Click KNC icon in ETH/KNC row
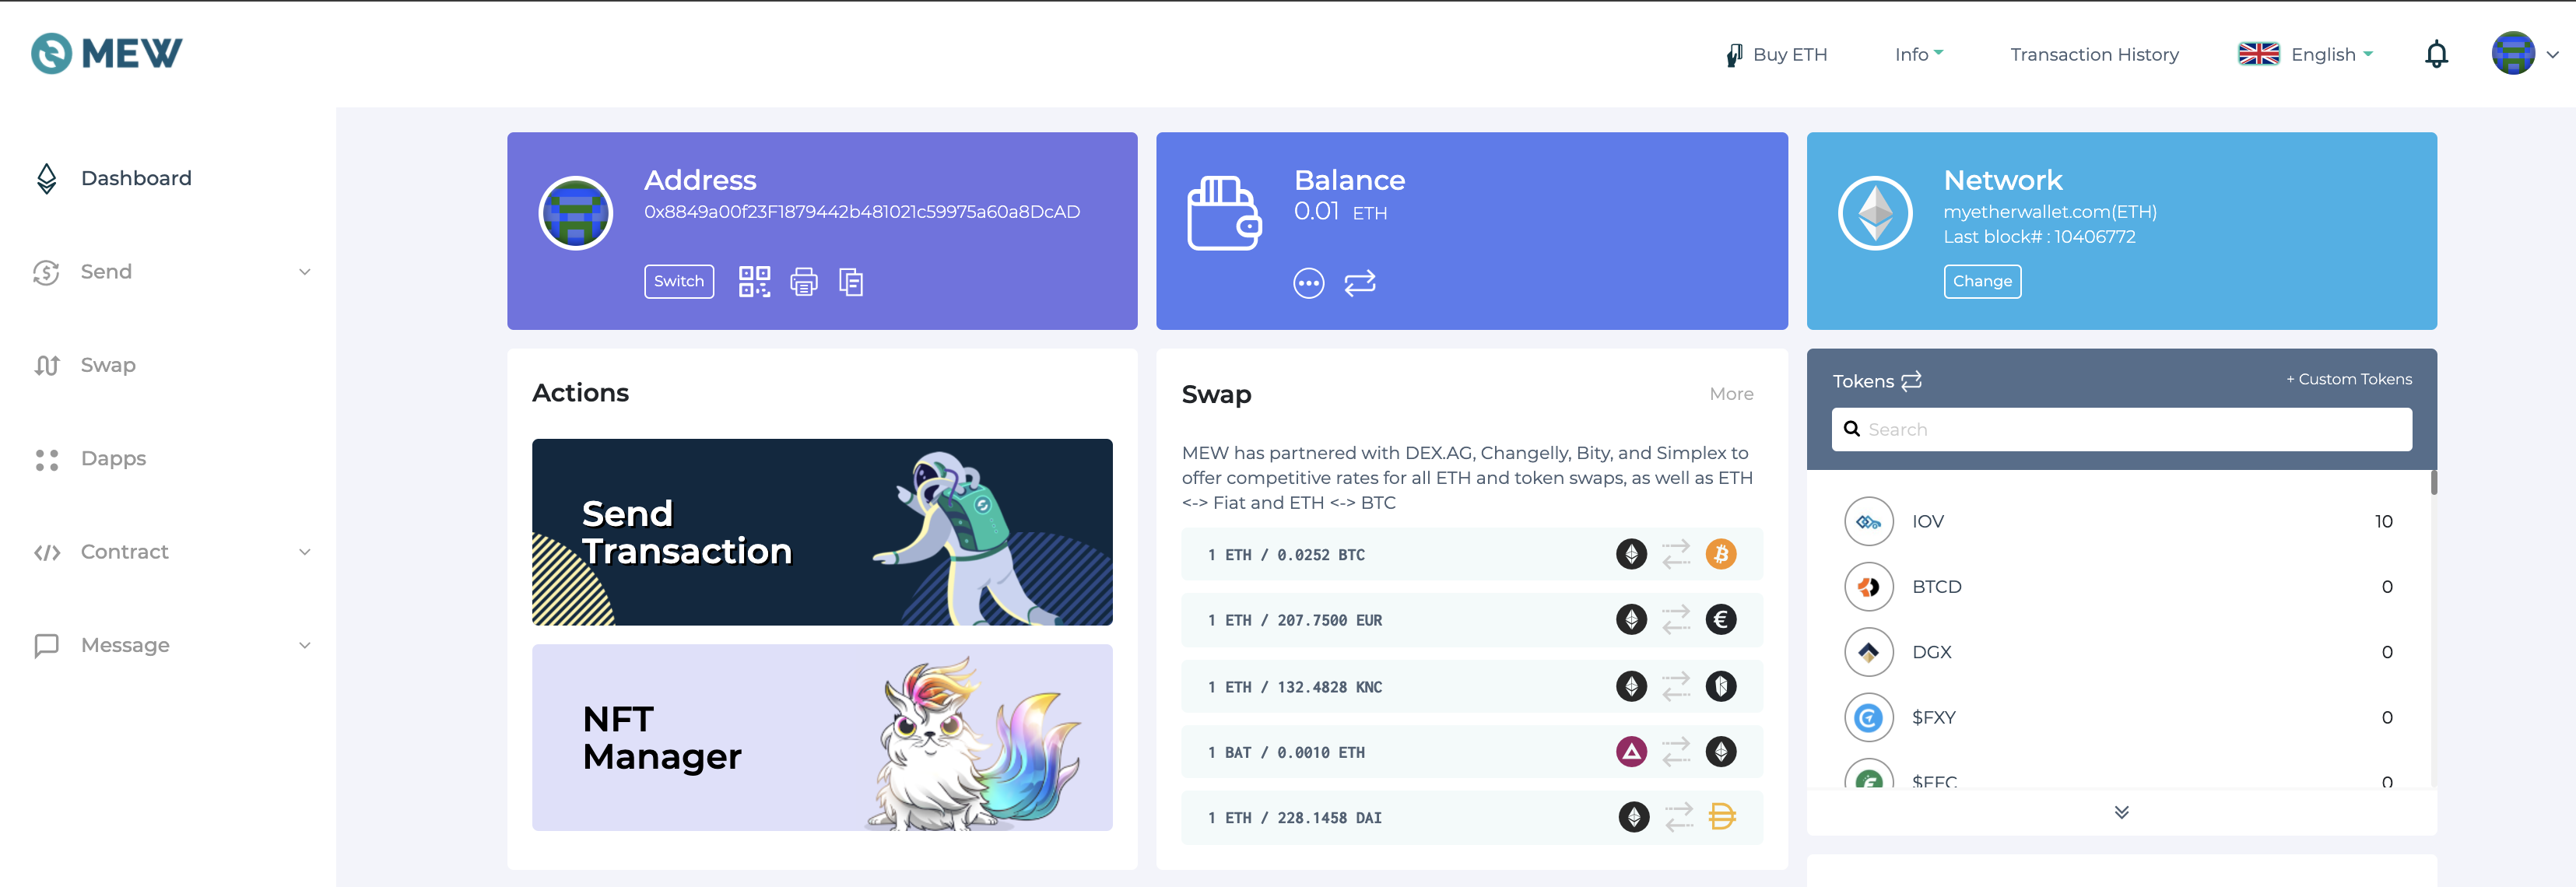 (1720, 686)
